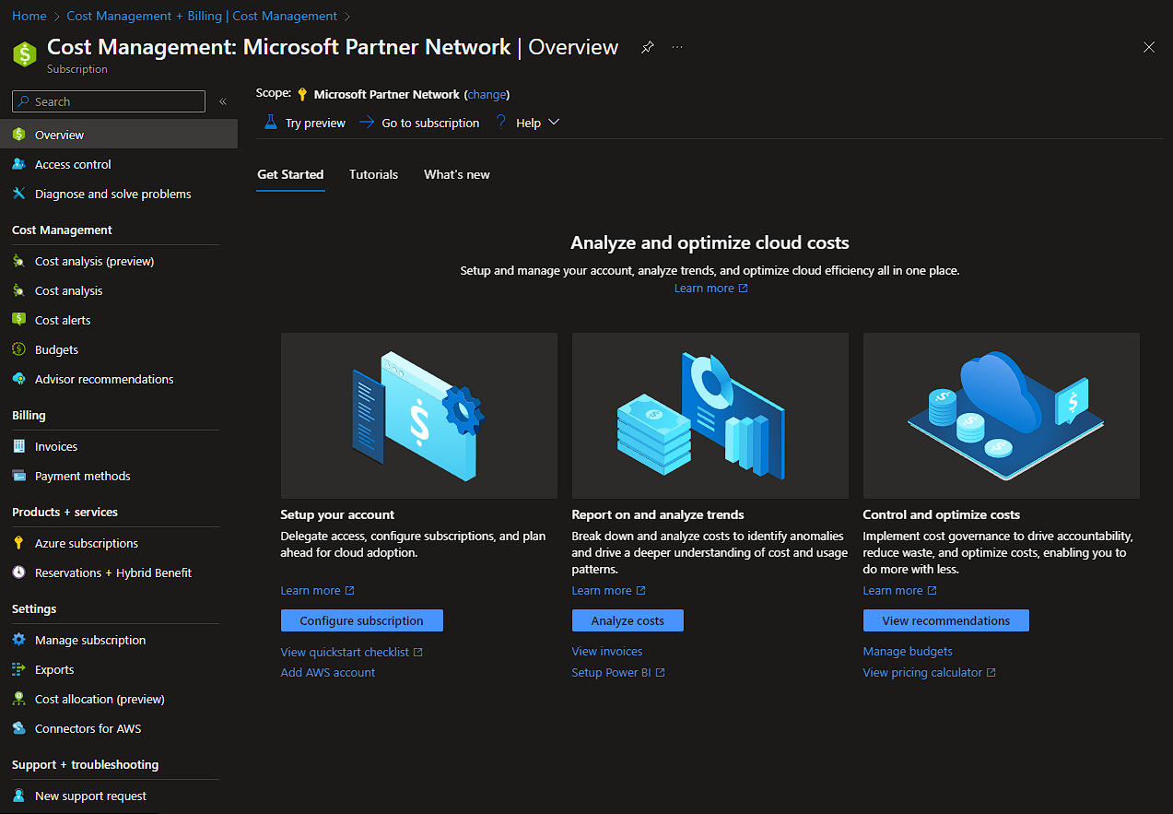Click the Cost analysis (preview) icon
Viewport: 1173px width, 814px height.
pos(18,261)
